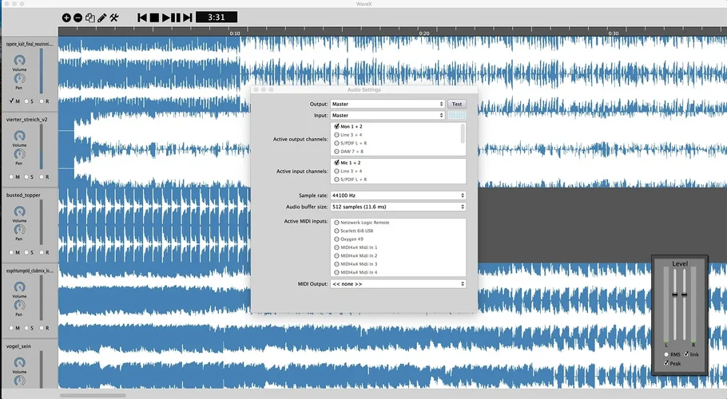Click the add track plus icon

66,18
